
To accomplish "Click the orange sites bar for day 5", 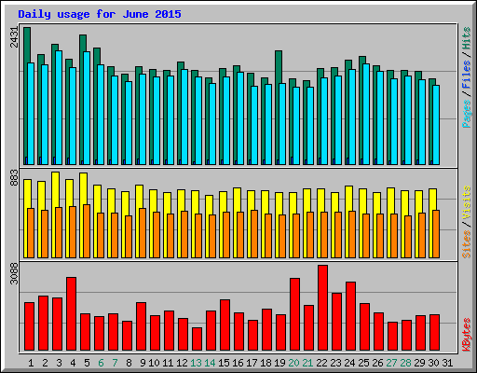I will (x=87, y=231).
